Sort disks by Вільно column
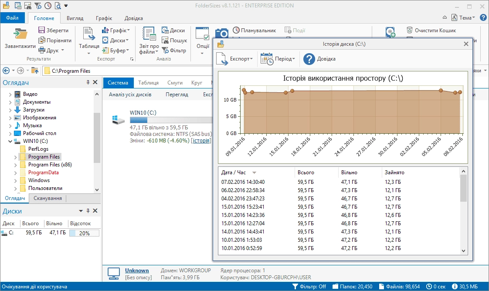This screenshot has height=291, width=489. (x=54, y=223)
